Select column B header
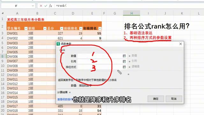The image size is (204, 115). [x=37, y=13]
